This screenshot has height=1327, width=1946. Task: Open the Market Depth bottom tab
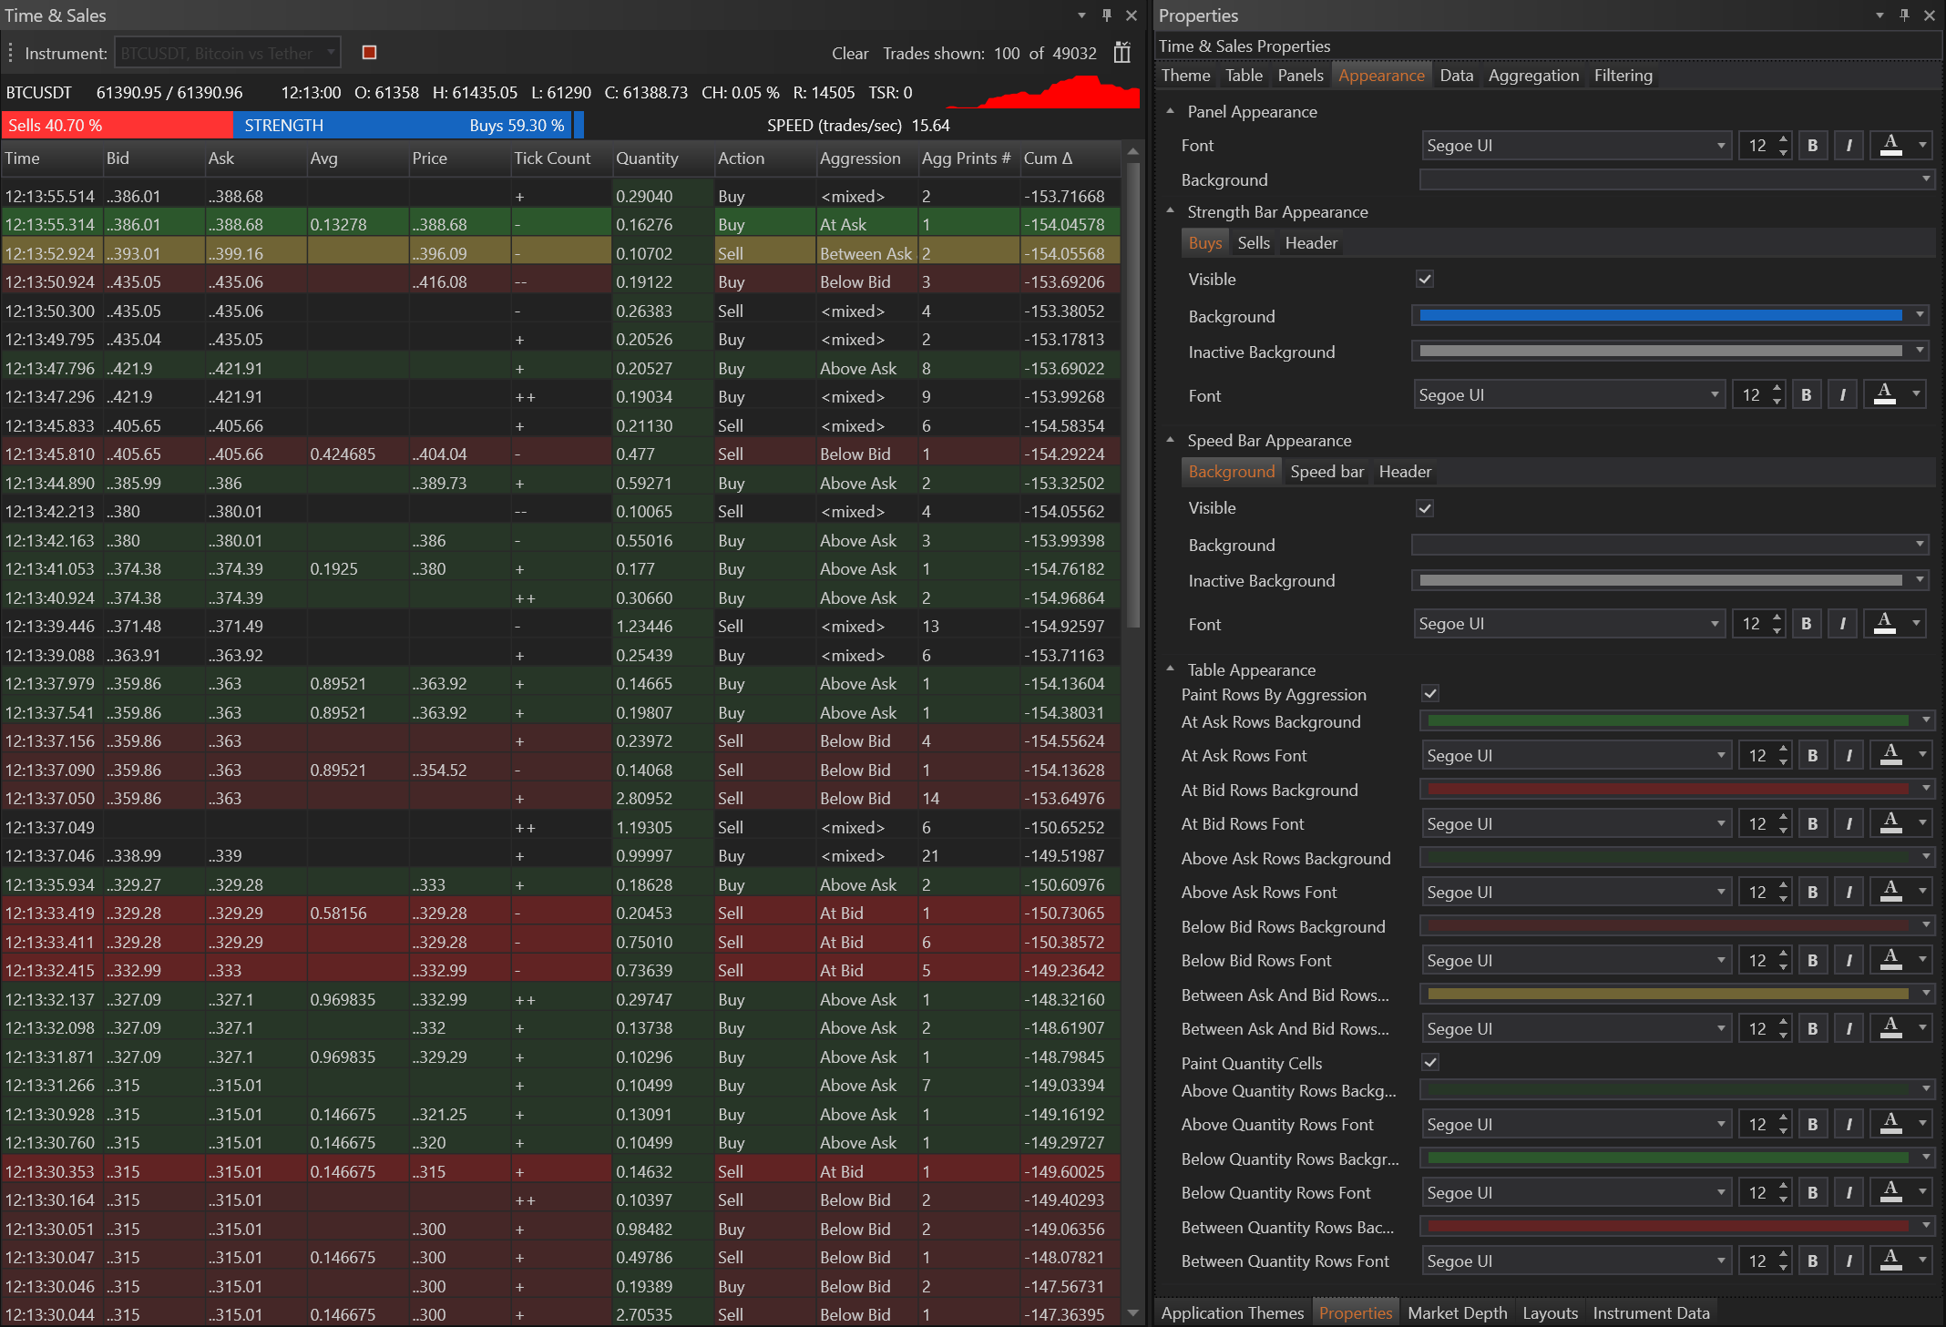(x=1457, y=1312)
